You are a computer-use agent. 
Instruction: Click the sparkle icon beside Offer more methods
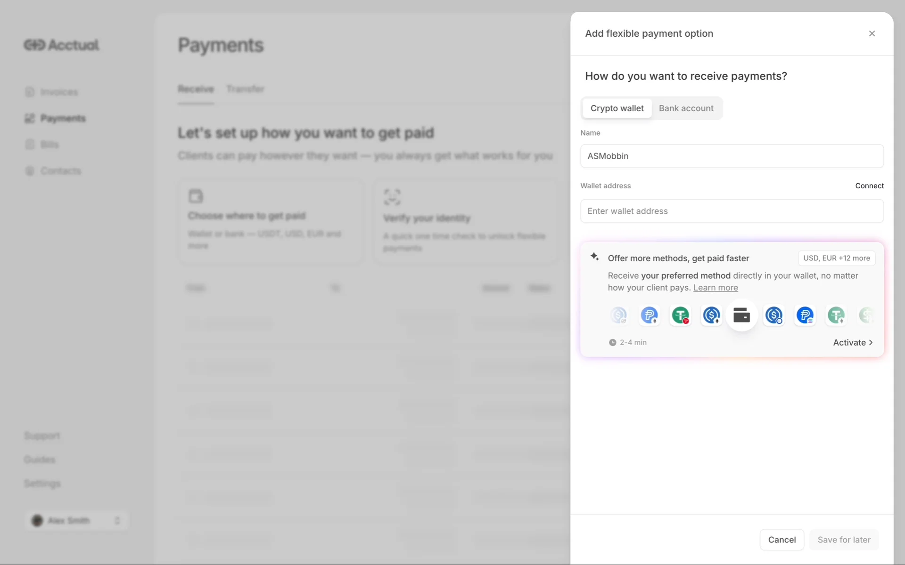pyautogui.click(x=594, y=257)
